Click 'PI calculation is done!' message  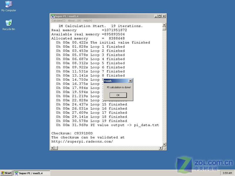pos(119,87)
